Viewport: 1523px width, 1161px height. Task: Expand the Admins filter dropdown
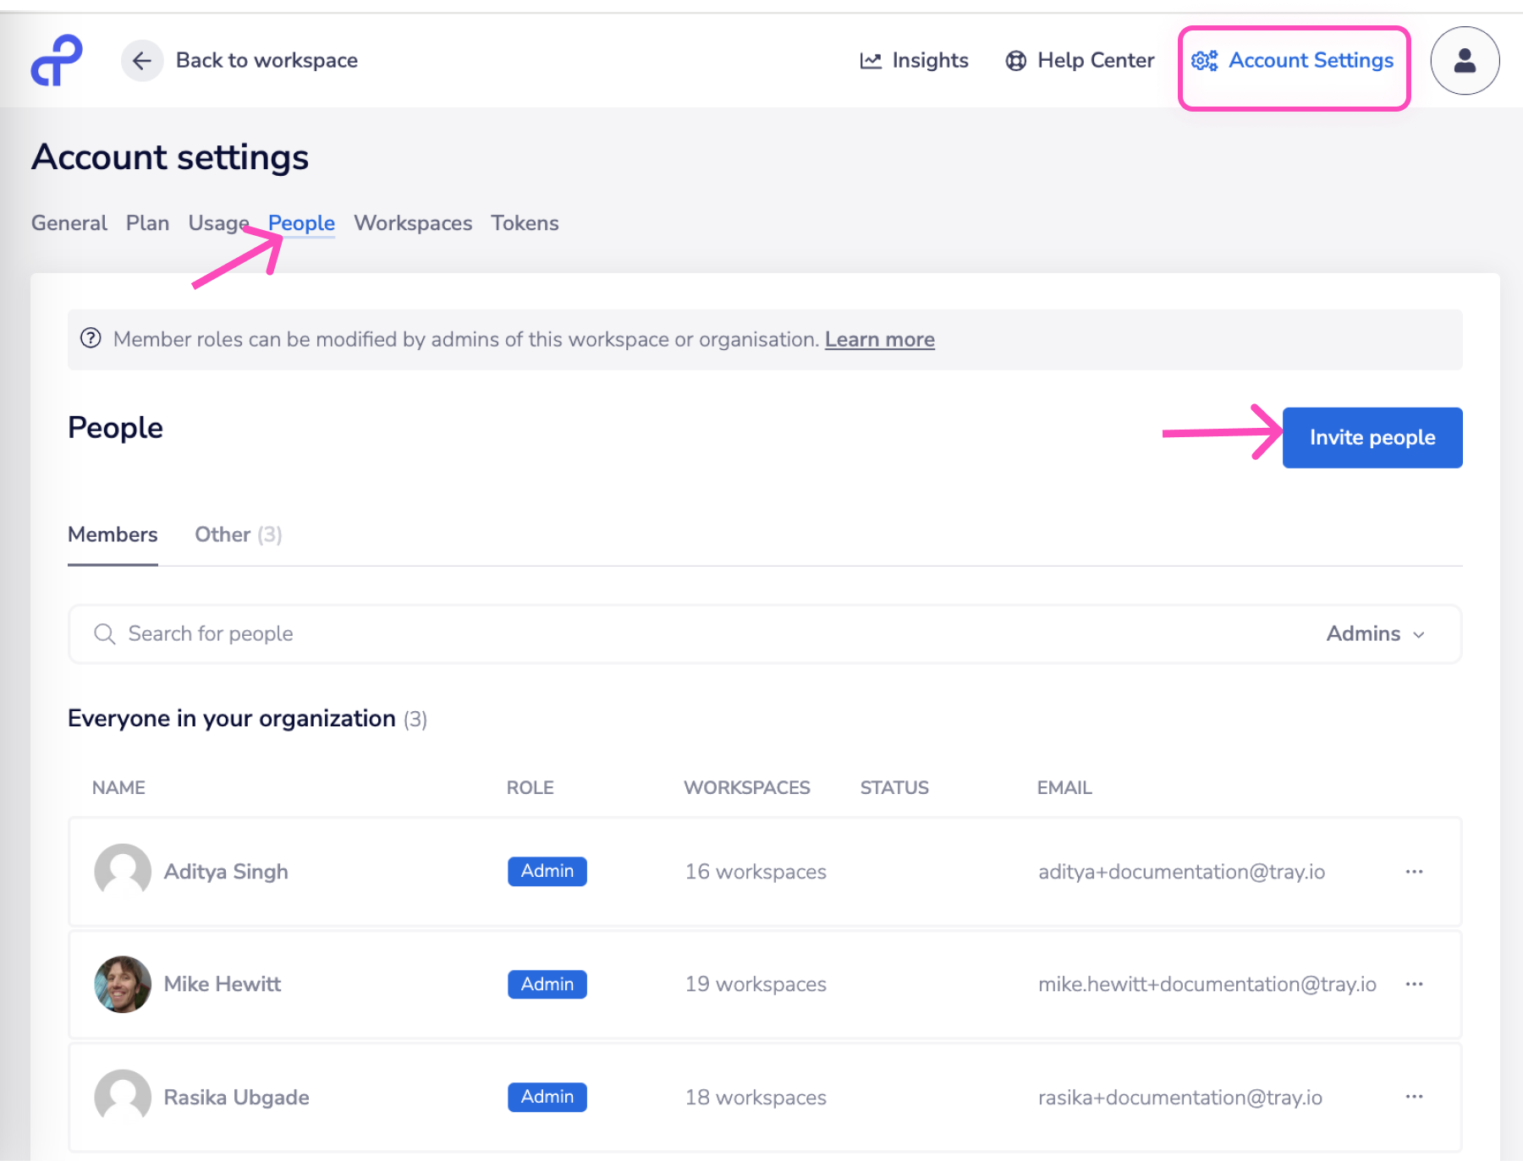point(1375,633)
